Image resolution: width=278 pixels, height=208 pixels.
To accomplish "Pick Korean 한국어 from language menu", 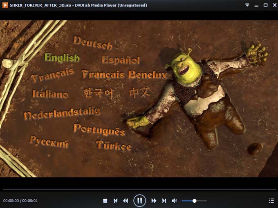I will click(x=98, y=93).
